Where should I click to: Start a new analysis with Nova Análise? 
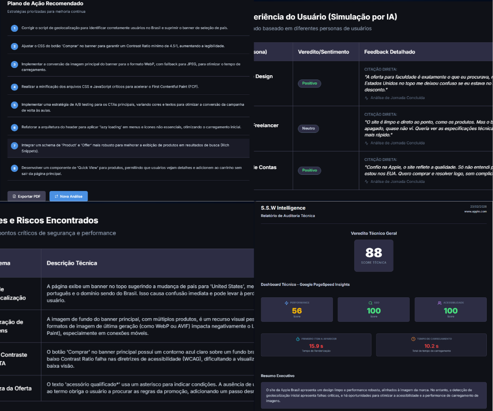[x=69, y=196]
